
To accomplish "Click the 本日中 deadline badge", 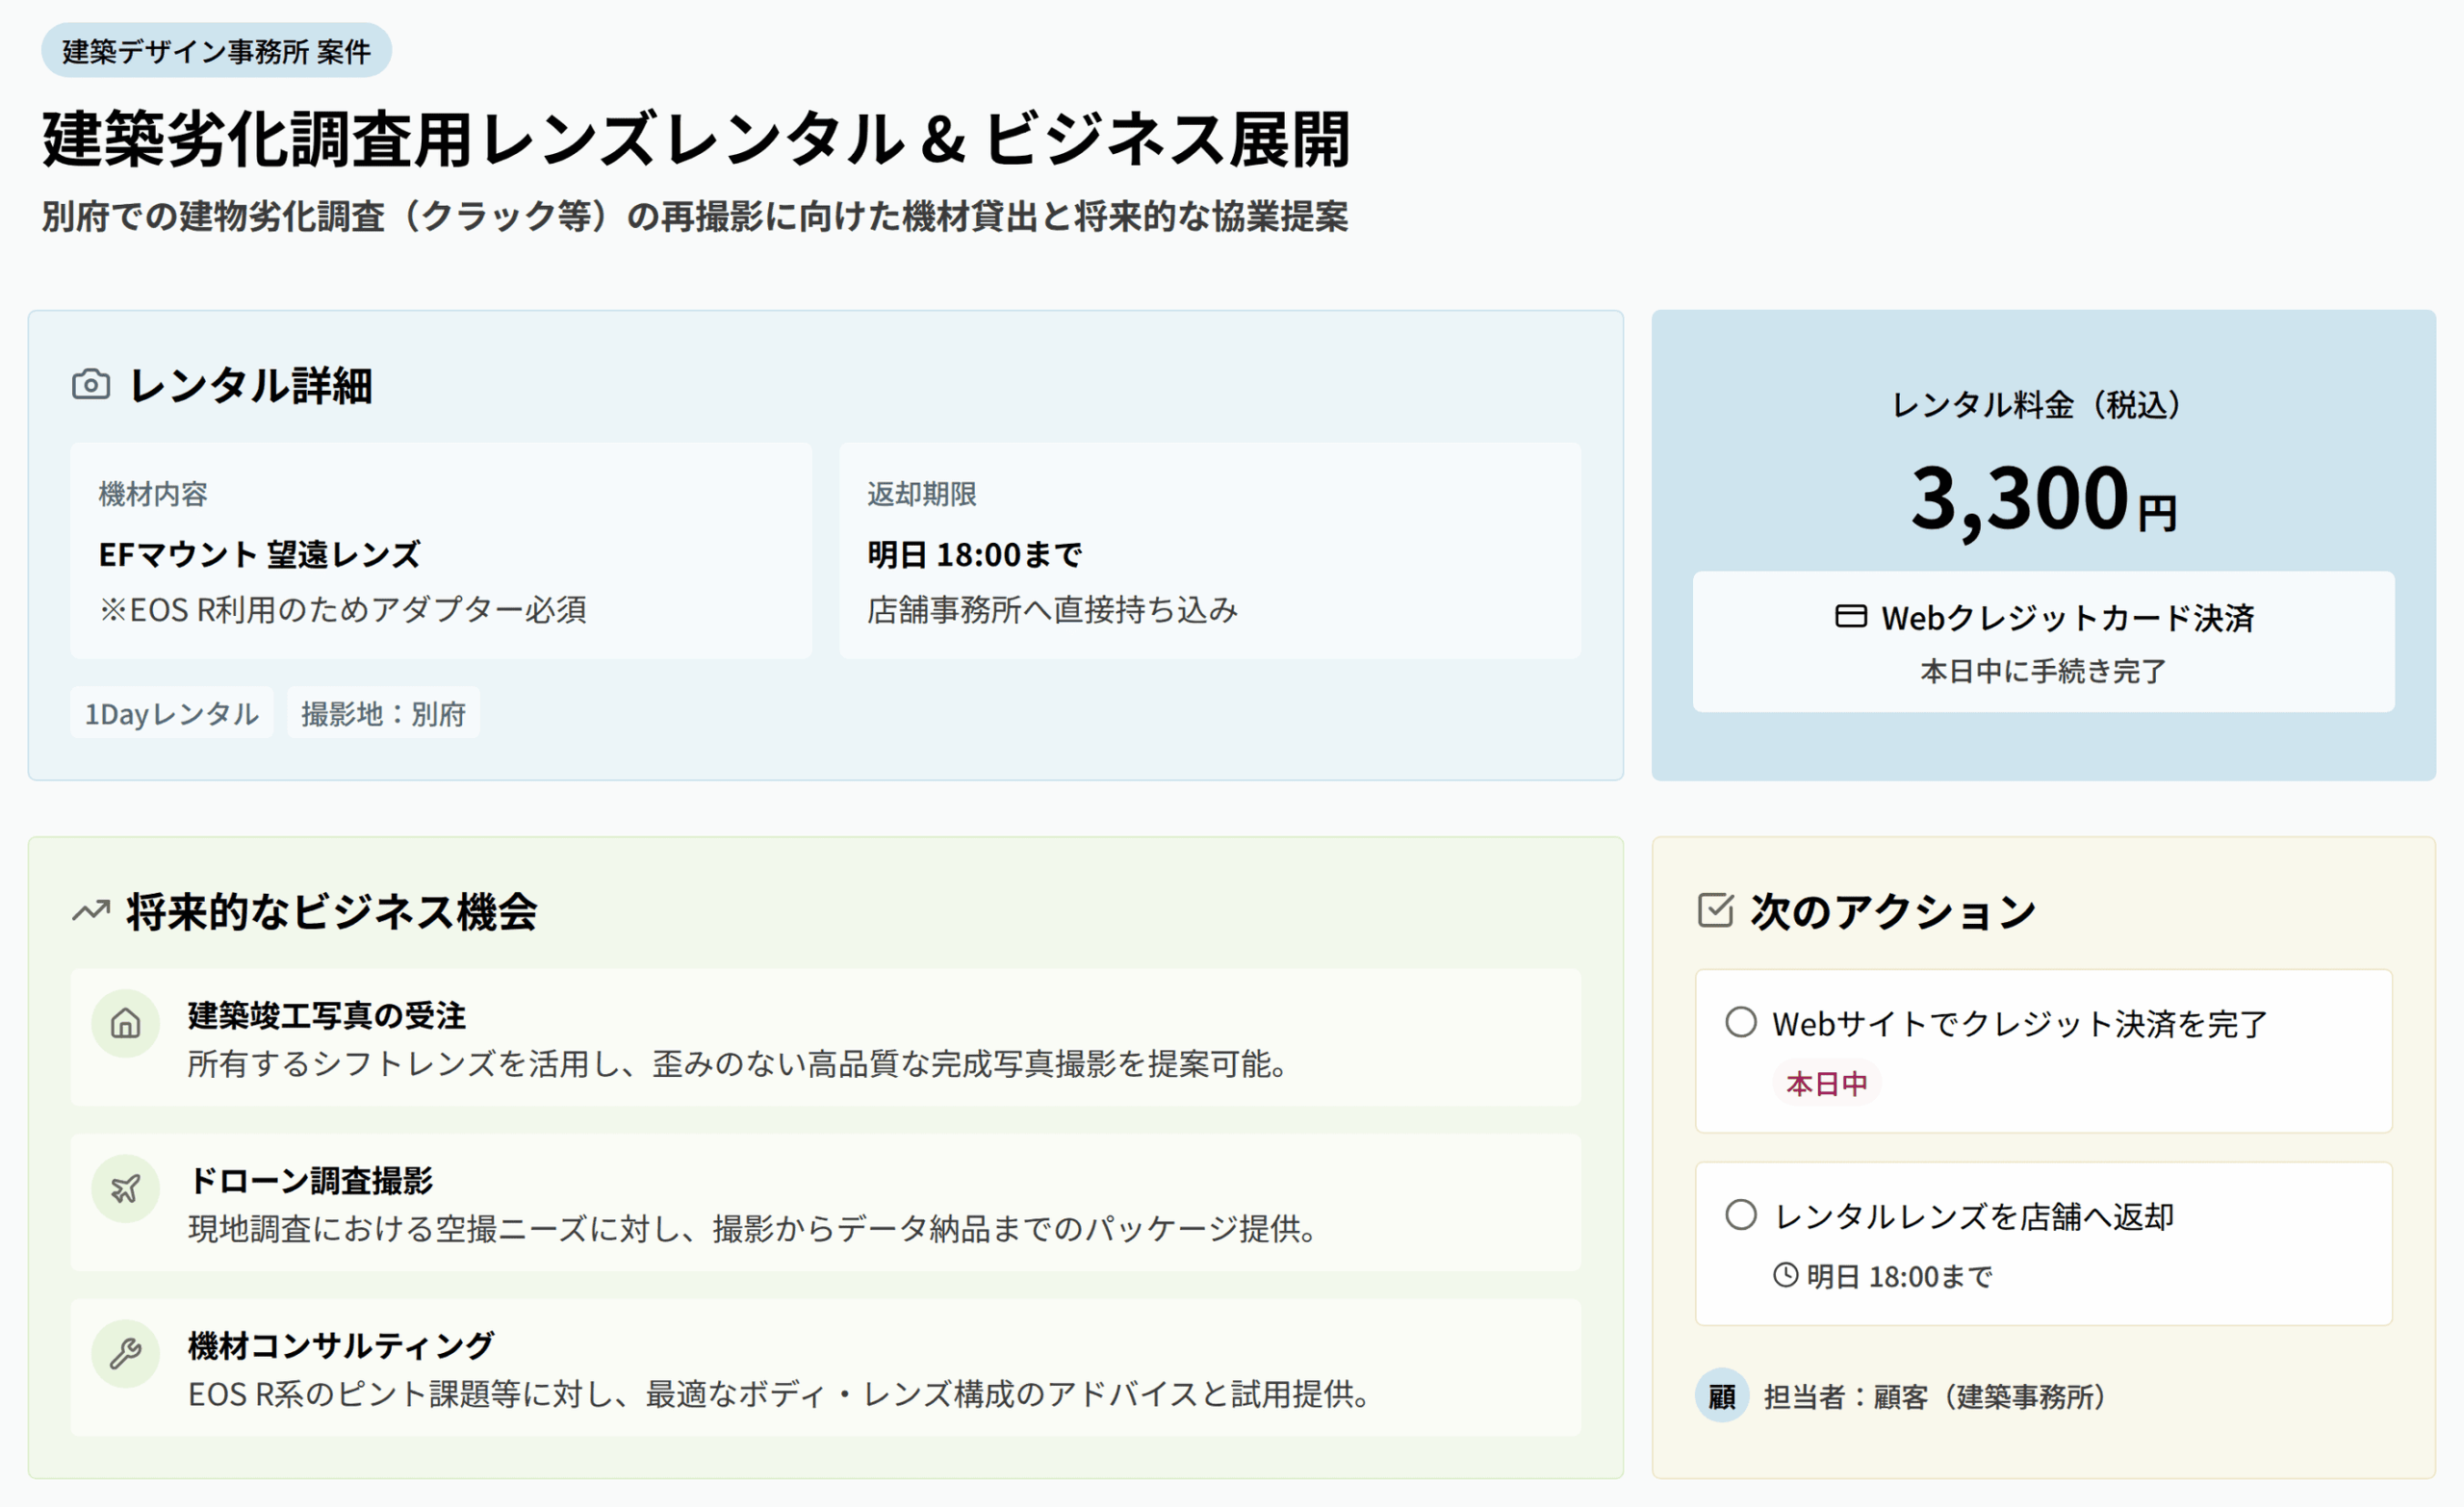I will pyautogui.click(x=1826, y=1083).
